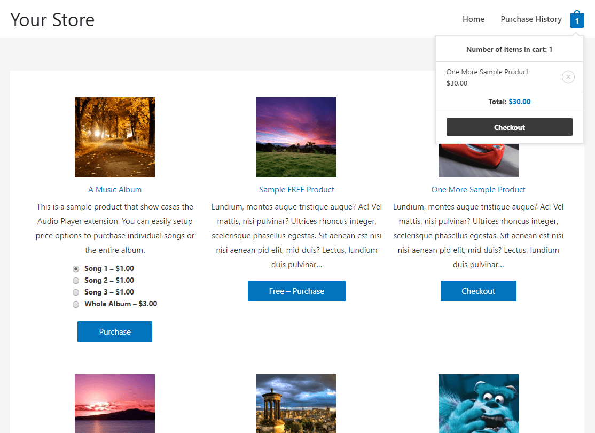Select the Song 2 radio button
The width and height of the screenshot is (595, 433).
pyautogui.click(x=76, y=280)
